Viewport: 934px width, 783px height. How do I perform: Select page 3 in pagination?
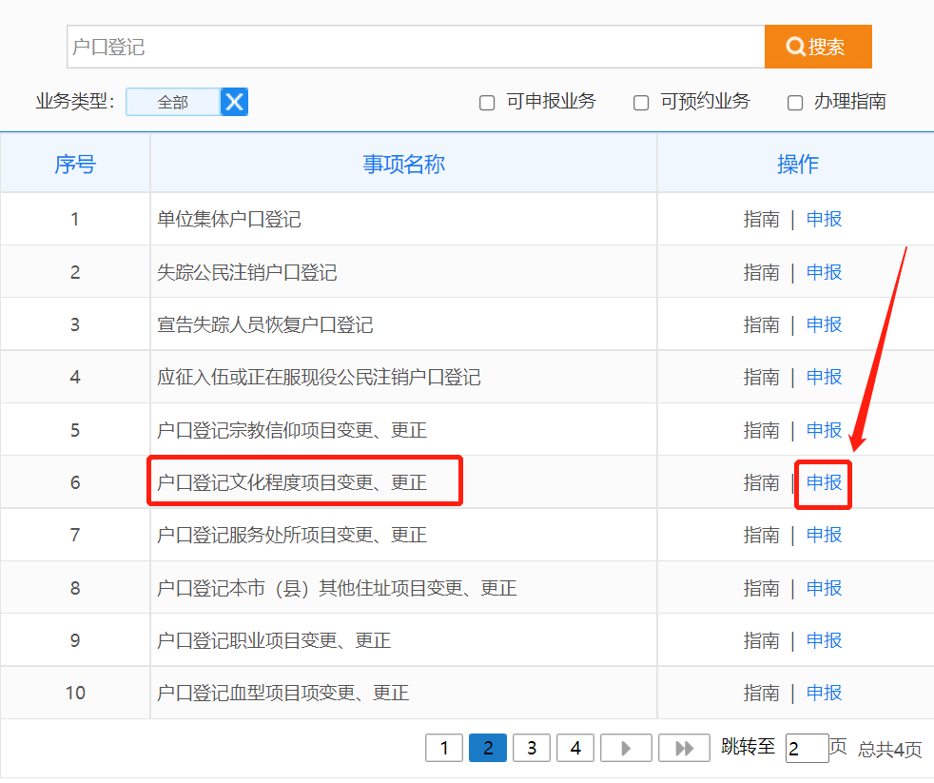(x=532, y=749)
